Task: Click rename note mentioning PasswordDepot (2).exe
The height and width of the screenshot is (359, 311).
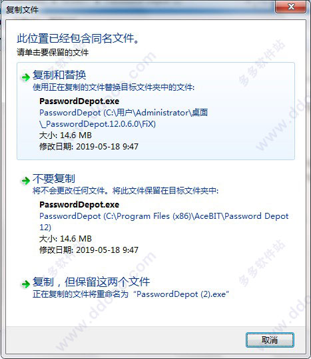Action: tap(131, 294)
